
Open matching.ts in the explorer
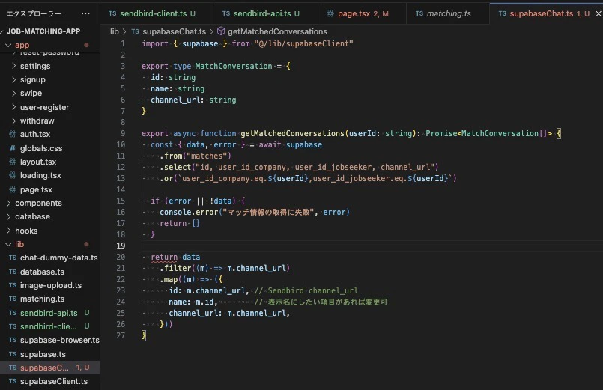(42, 299)
